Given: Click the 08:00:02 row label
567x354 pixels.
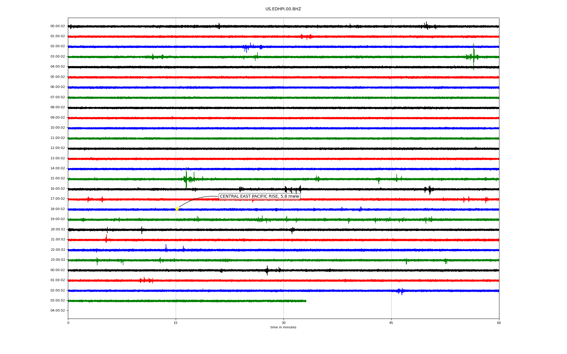Looking at the screenshot, I should coord(58,107).
